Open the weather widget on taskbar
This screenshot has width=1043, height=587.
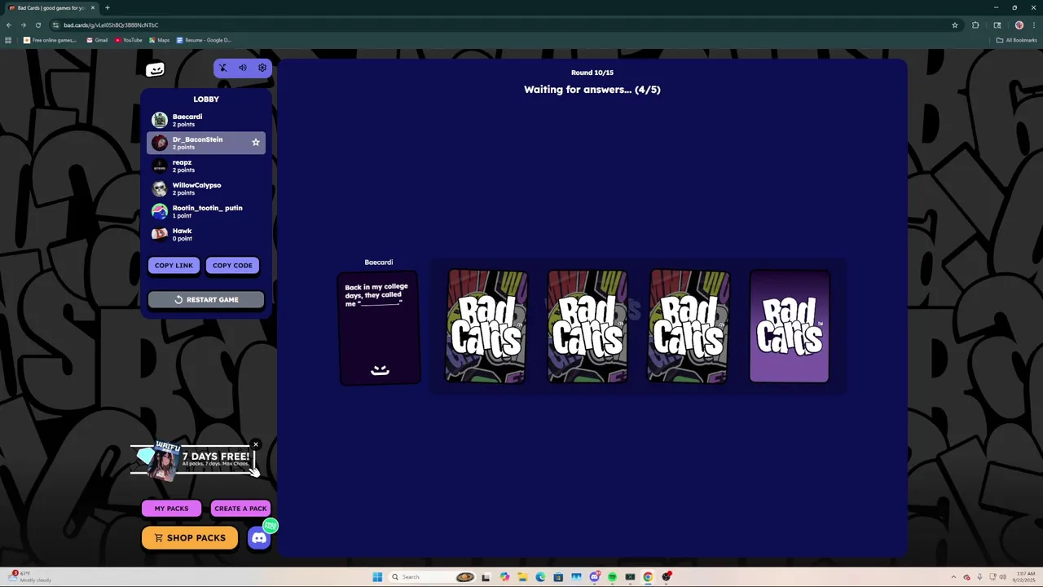(29, 577)
